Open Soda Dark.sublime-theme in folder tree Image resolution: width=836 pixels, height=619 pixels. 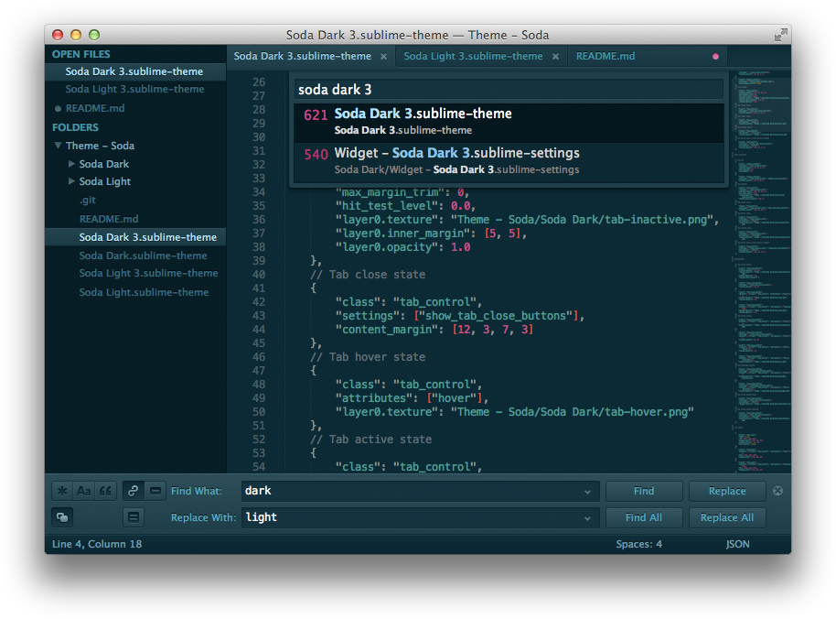click(x=143, y=255)
